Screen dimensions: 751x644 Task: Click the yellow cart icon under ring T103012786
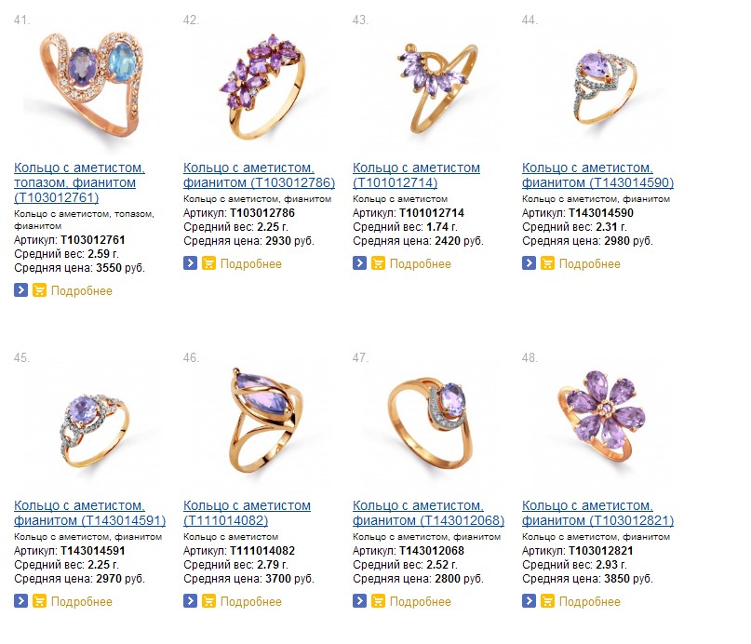208,263
